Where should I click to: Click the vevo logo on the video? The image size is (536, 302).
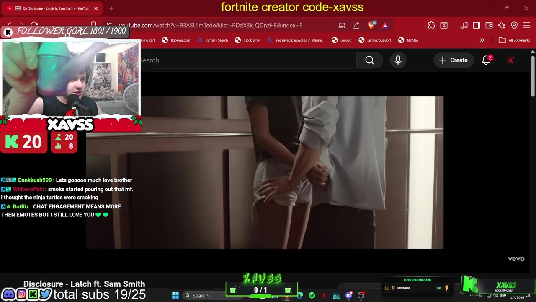pos(516,259)
